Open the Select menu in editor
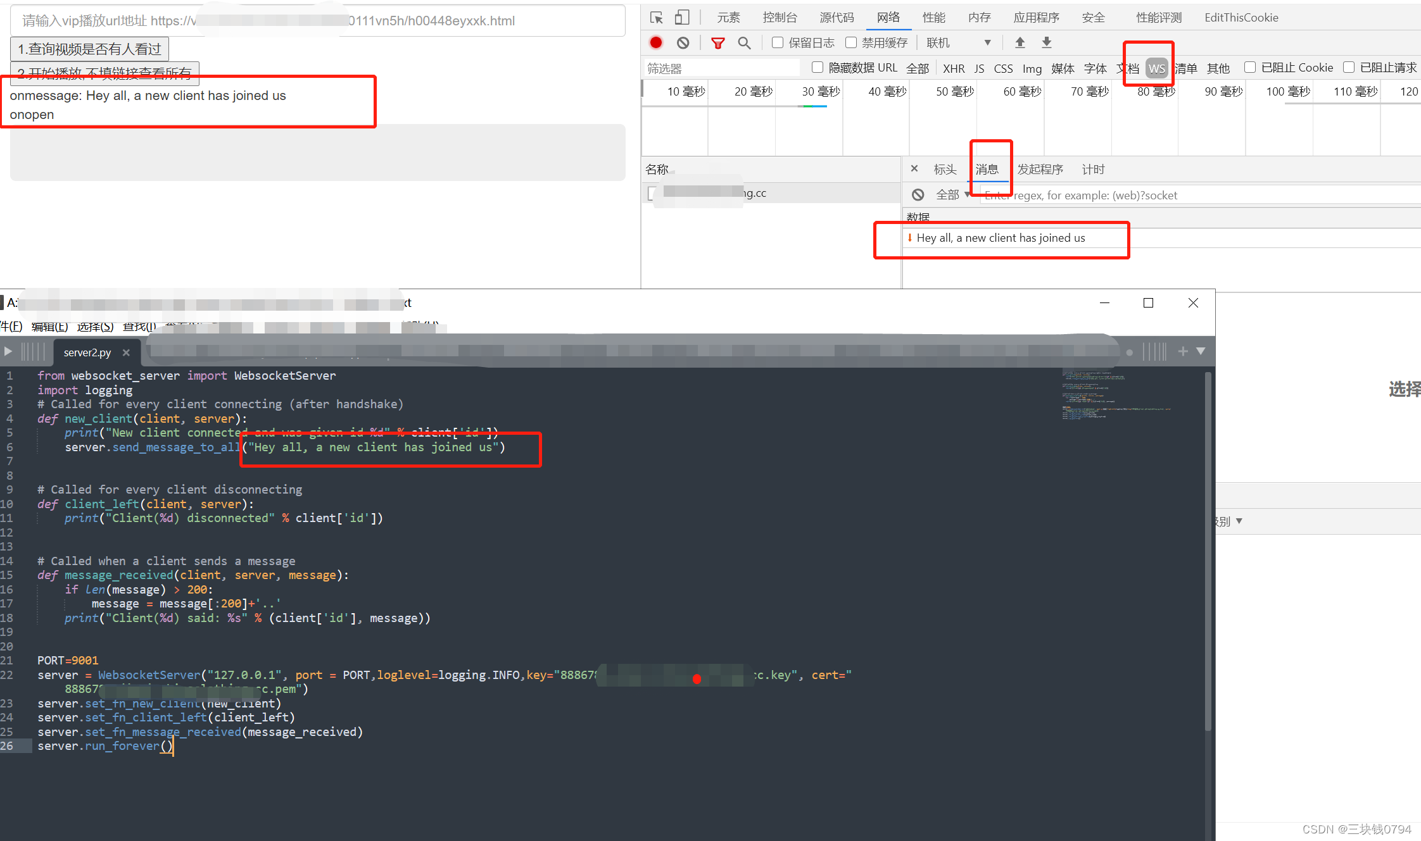The image size is (1421, 841). click(x=95, y=327)
